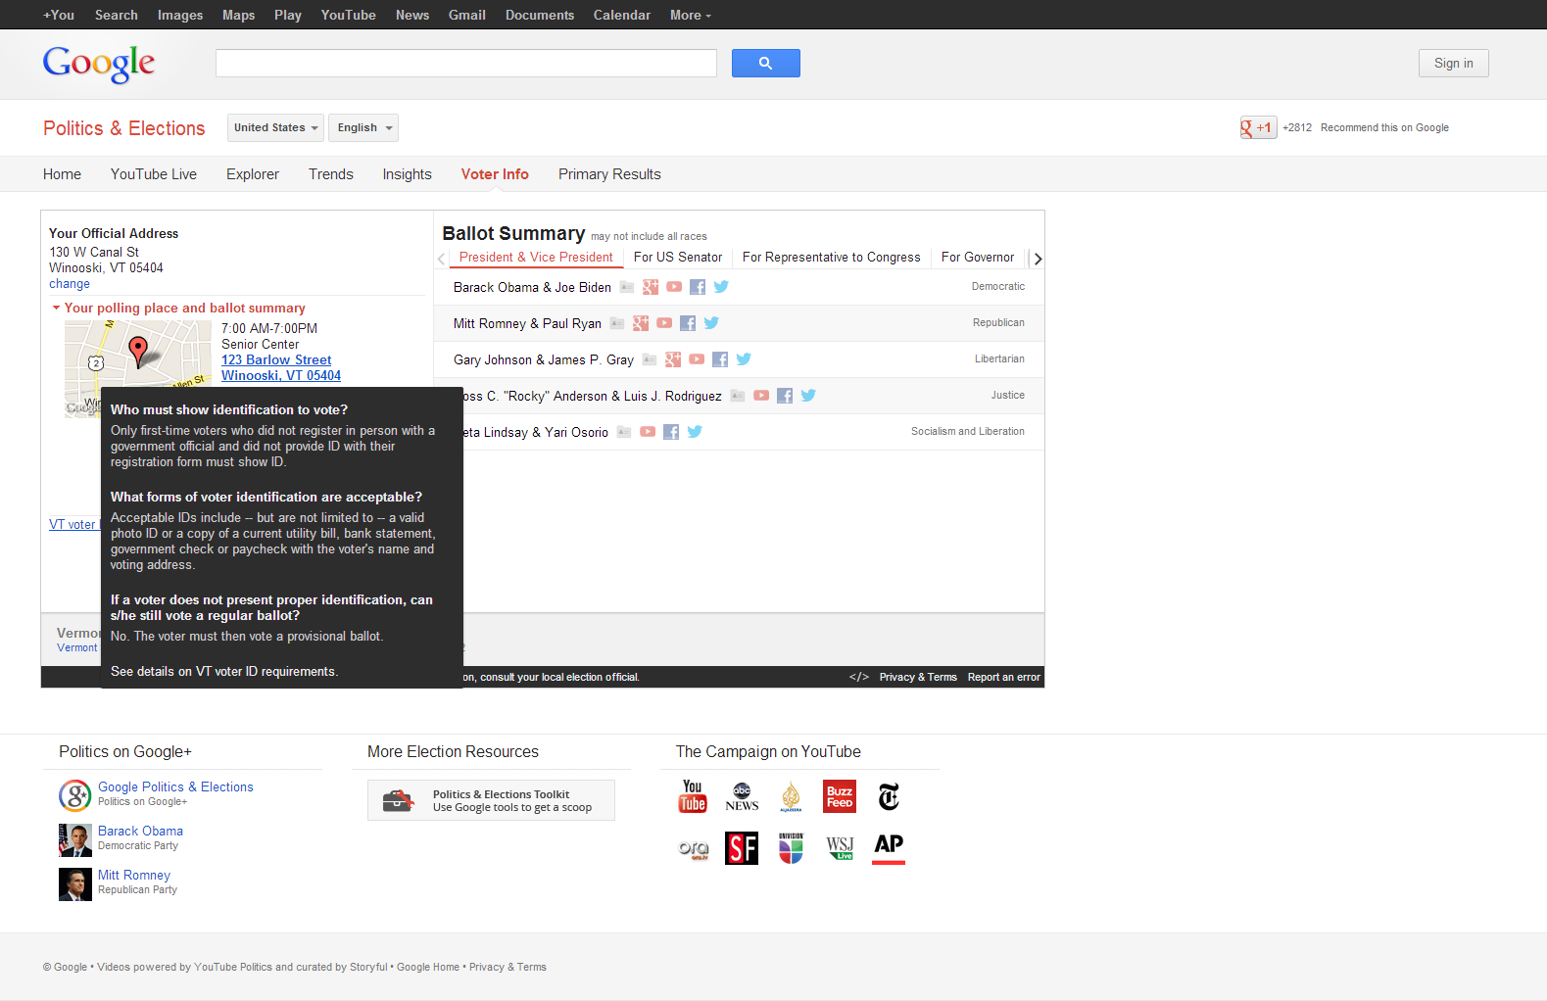Open Barack Obama & Joe Biden's YouTube channel

tap(674, 287)
